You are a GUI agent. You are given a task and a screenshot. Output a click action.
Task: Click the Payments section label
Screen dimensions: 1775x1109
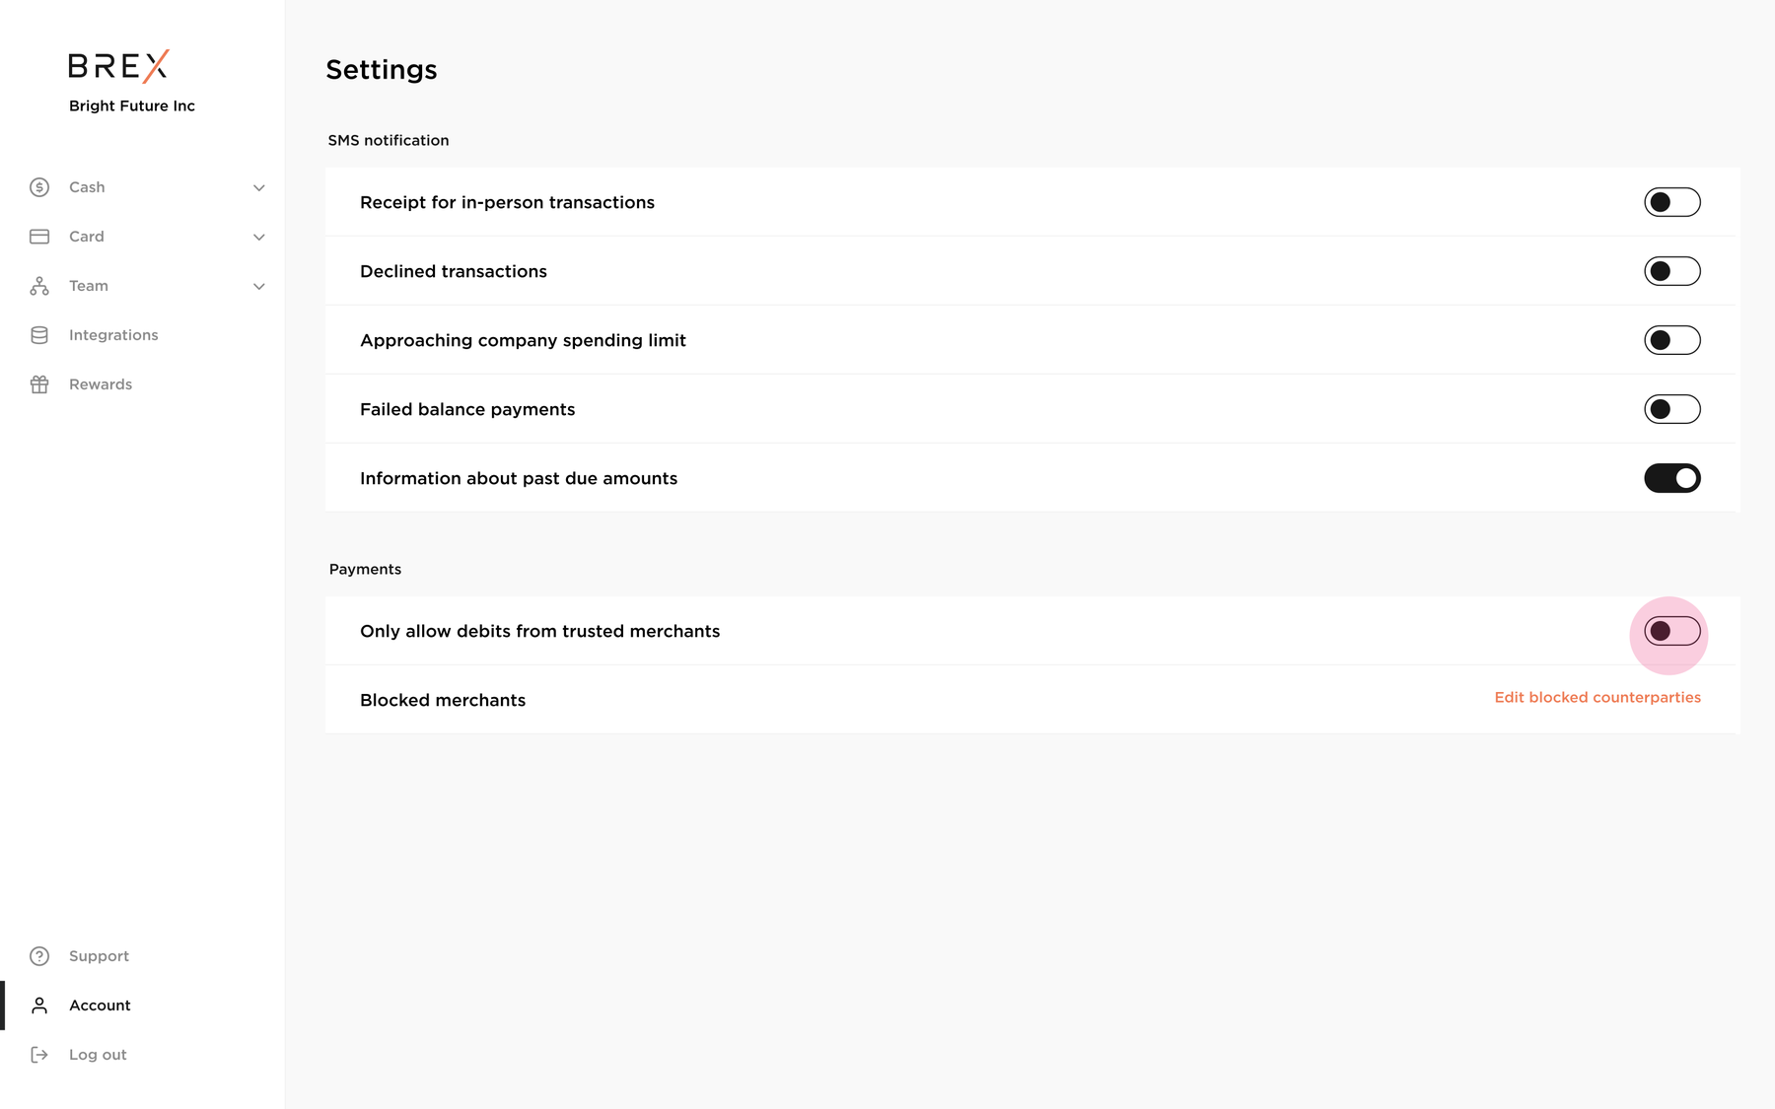pos(365,569)
